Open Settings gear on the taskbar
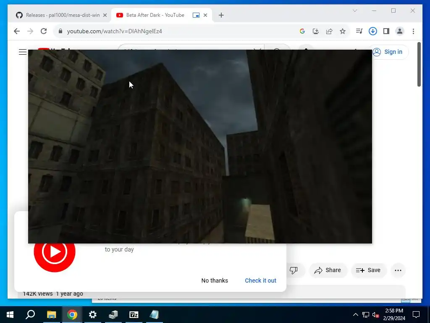This screenshot has height=323, width=430. pyautogui.click(x=93, y=315)
